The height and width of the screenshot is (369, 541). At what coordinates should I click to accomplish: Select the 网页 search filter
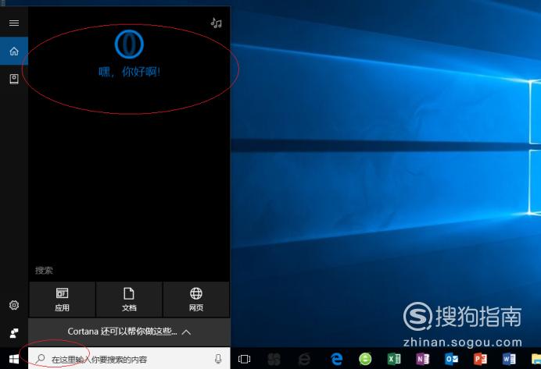(196, 300)
